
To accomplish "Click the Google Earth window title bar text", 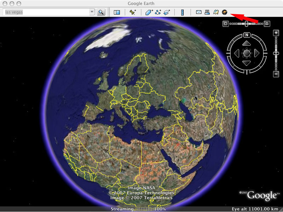I will 141,4.
